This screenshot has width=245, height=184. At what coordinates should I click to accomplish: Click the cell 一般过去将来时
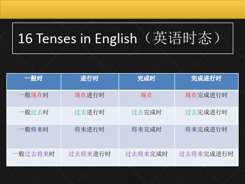point(34,158)
